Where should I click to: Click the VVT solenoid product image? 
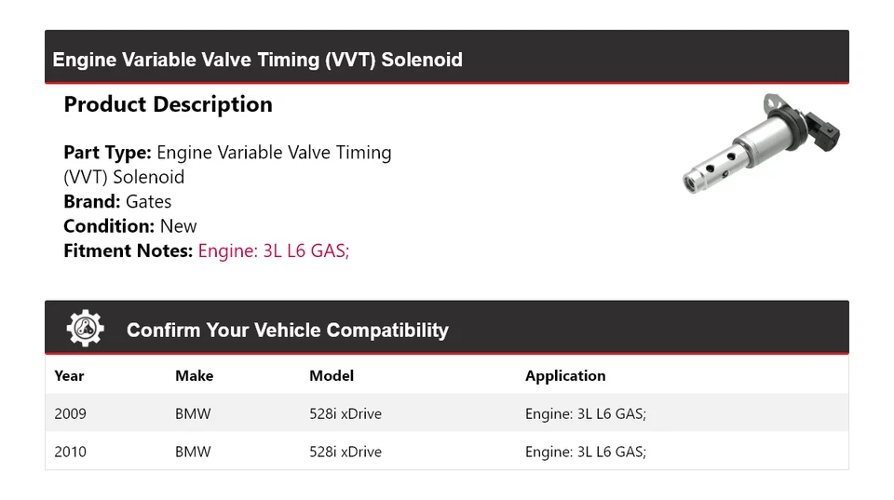761,142
